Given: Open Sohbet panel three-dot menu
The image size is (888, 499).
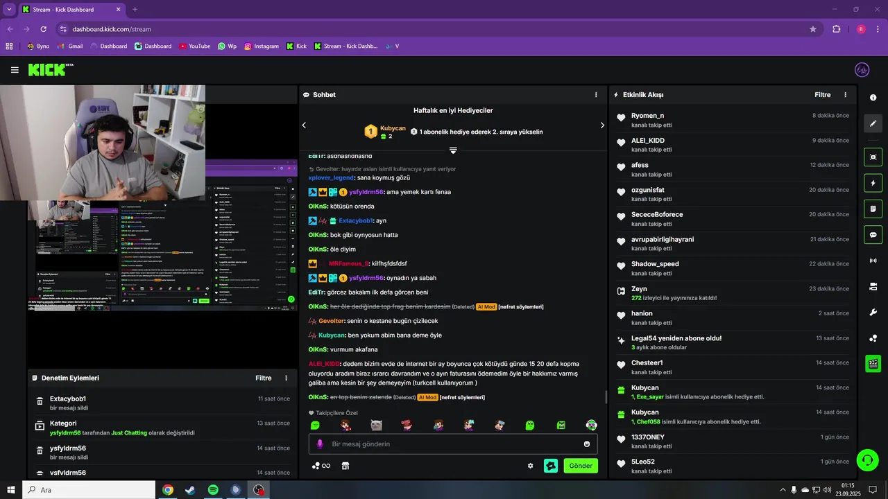Looking at the screenshot, I should point(596,95).
